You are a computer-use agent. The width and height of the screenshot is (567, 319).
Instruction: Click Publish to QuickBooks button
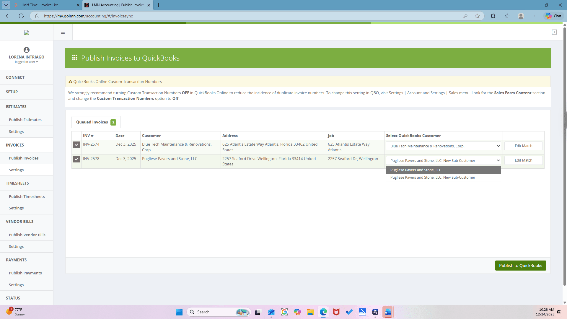(520, 266)
